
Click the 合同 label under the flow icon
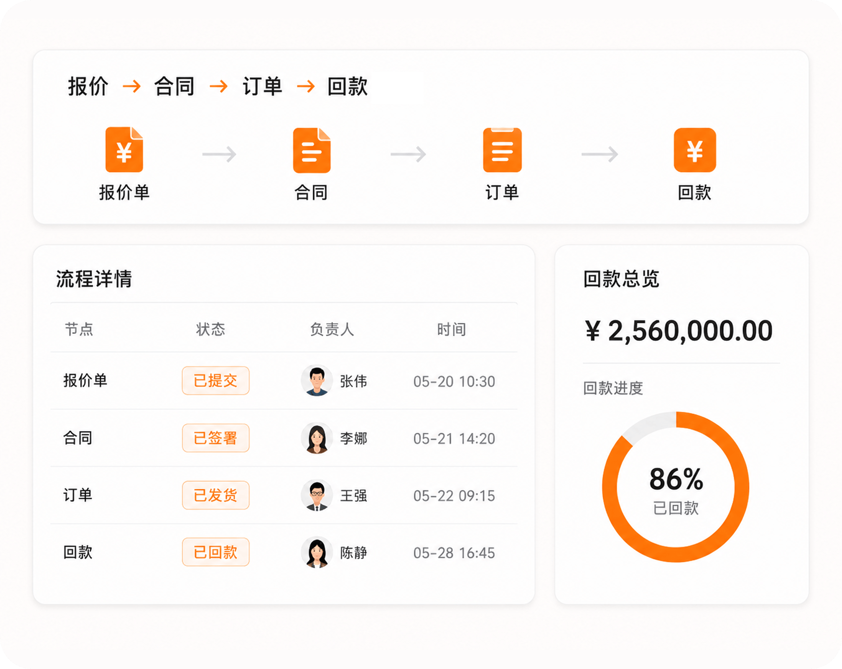(311, 192)
